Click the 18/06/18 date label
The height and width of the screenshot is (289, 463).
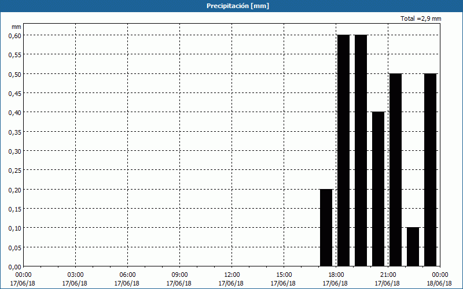(x=439, y=283)
